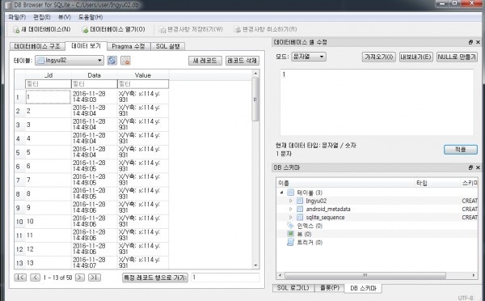Undock the 데이터베이스 셀 수정 panel
Screen dimensions: 485x301
[x=470, y=42]
